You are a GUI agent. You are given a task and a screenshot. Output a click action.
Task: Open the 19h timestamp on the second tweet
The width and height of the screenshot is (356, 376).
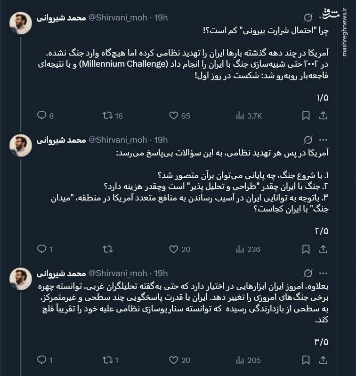[x=161, y=140]
